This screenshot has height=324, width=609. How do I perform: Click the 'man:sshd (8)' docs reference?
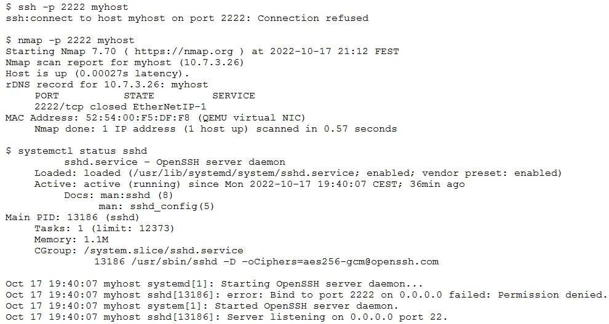click(137, 195)
